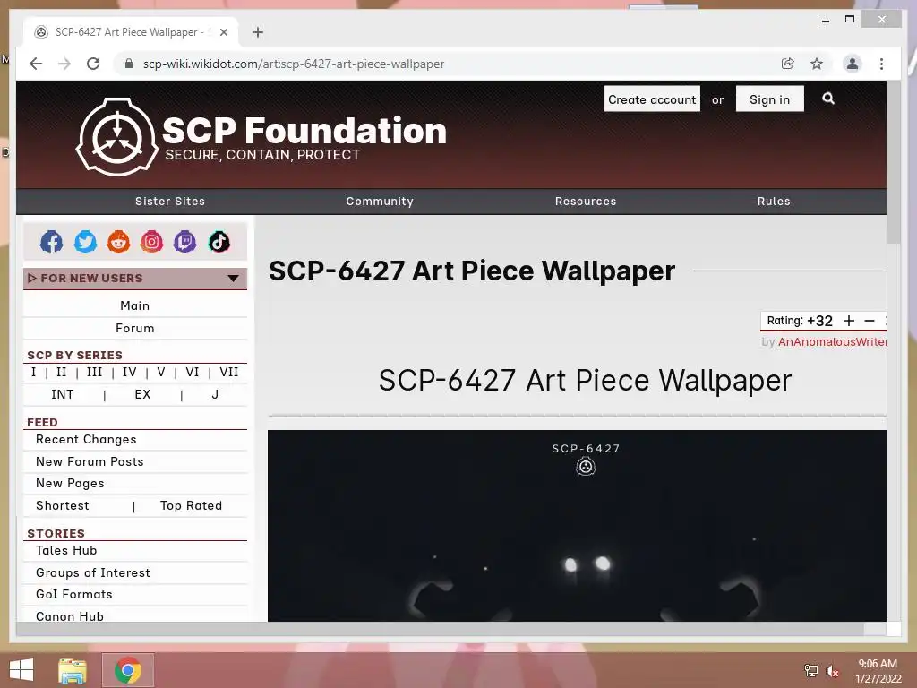Open the Sister Sites menu

pyautogui.click(x=170, y=202)
